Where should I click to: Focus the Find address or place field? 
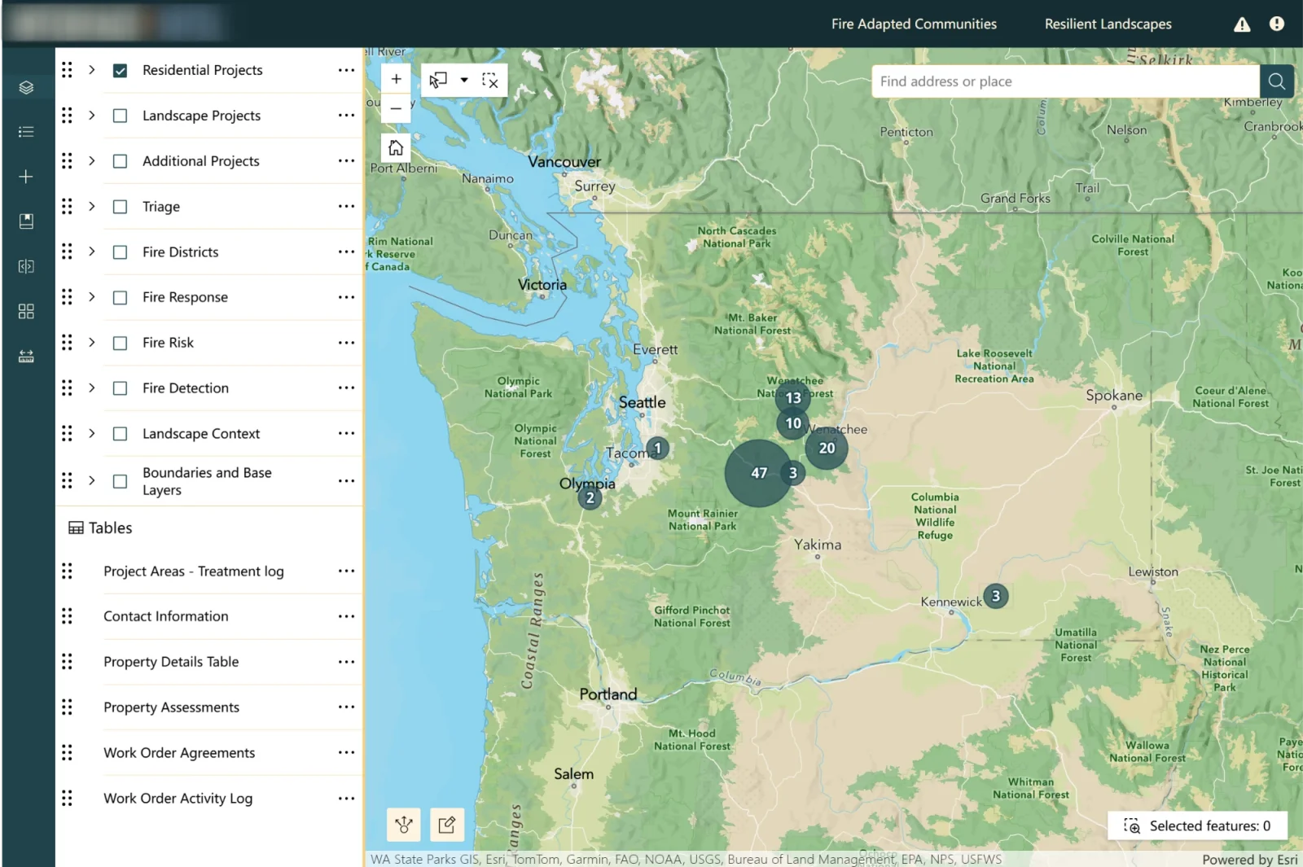coord(1065,81)
